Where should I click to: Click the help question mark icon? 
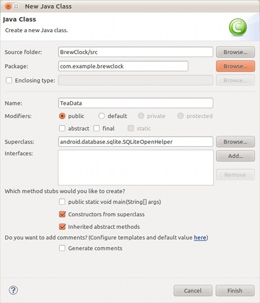pyautogui.click(x=14, y=290)
